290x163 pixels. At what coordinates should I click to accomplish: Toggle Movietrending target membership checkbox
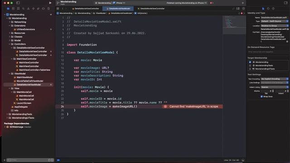(250, 62)
